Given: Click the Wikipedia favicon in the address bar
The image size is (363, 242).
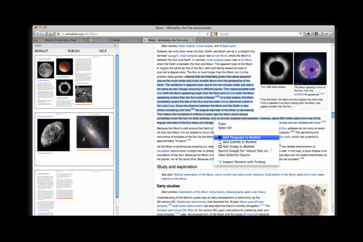Looking at the screenshot, I should coord(58,34).
